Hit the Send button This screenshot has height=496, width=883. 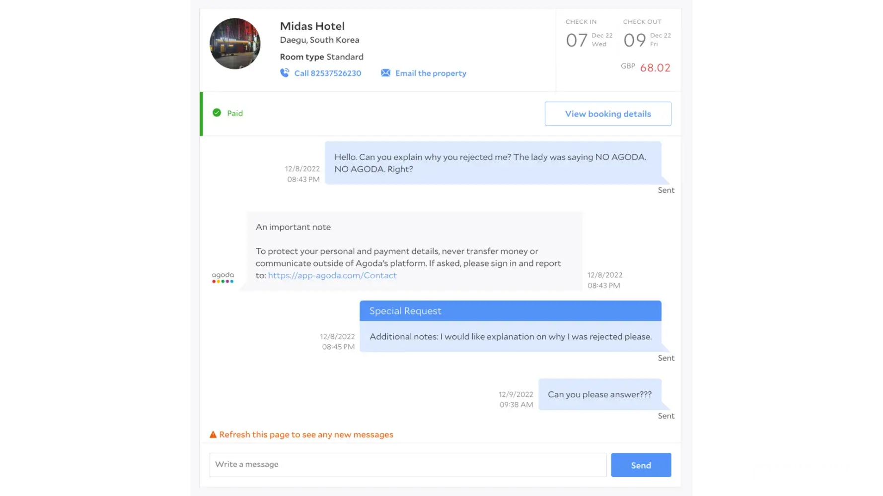[x=641, y=465]
